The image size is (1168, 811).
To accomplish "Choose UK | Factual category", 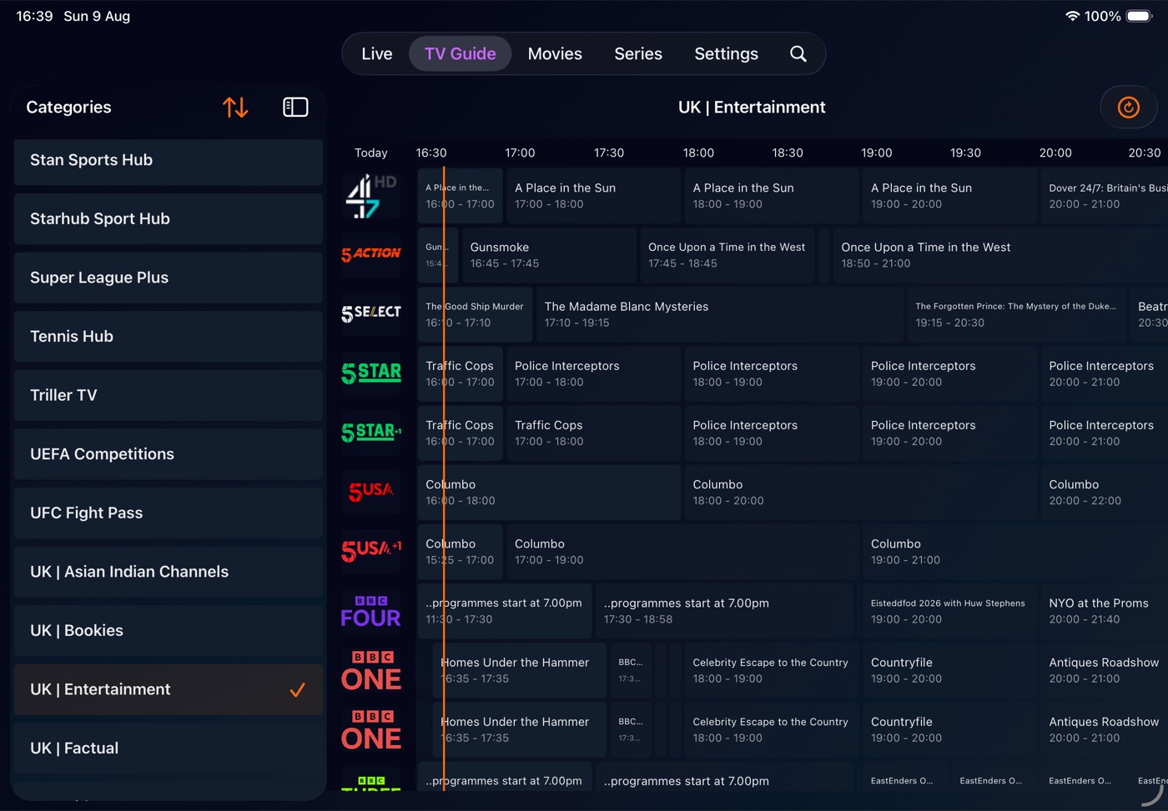I will tap(169, 748).
